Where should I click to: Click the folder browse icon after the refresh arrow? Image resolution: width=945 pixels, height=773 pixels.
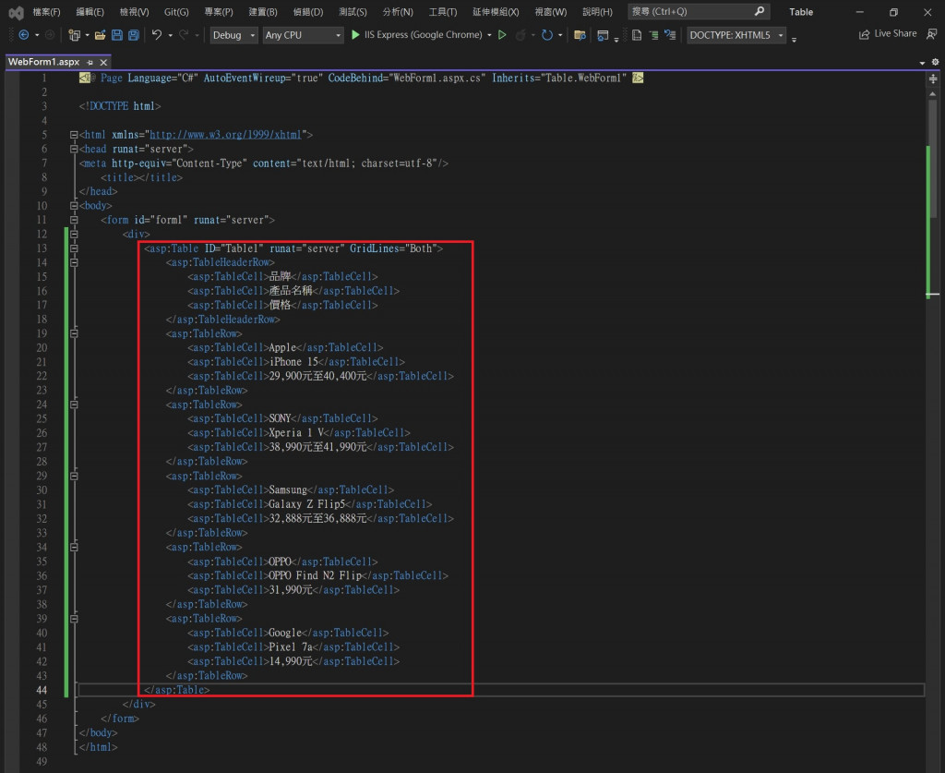[x=580, y=35]
